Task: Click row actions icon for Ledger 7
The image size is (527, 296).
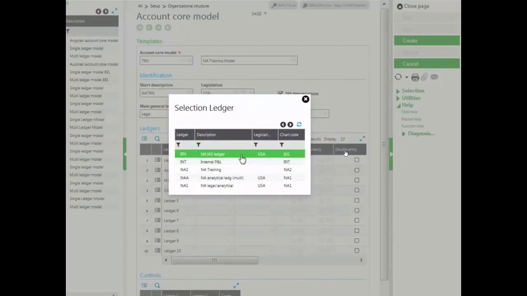Action: 158,220
